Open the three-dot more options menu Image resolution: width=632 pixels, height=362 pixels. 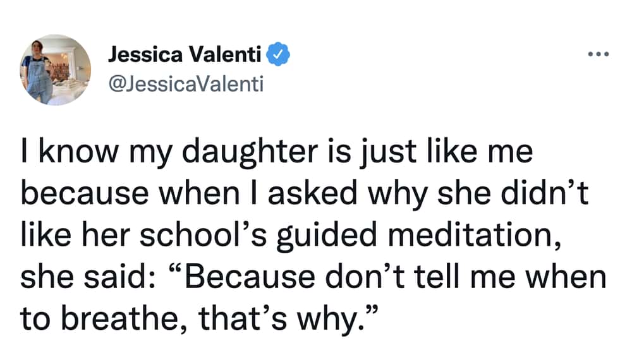pyautogui.click(x=598, y=54)
